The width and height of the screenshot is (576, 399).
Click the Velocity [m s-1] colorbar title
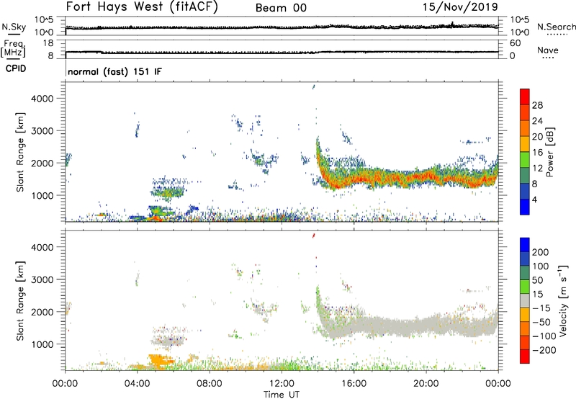[x=563, y=300]
